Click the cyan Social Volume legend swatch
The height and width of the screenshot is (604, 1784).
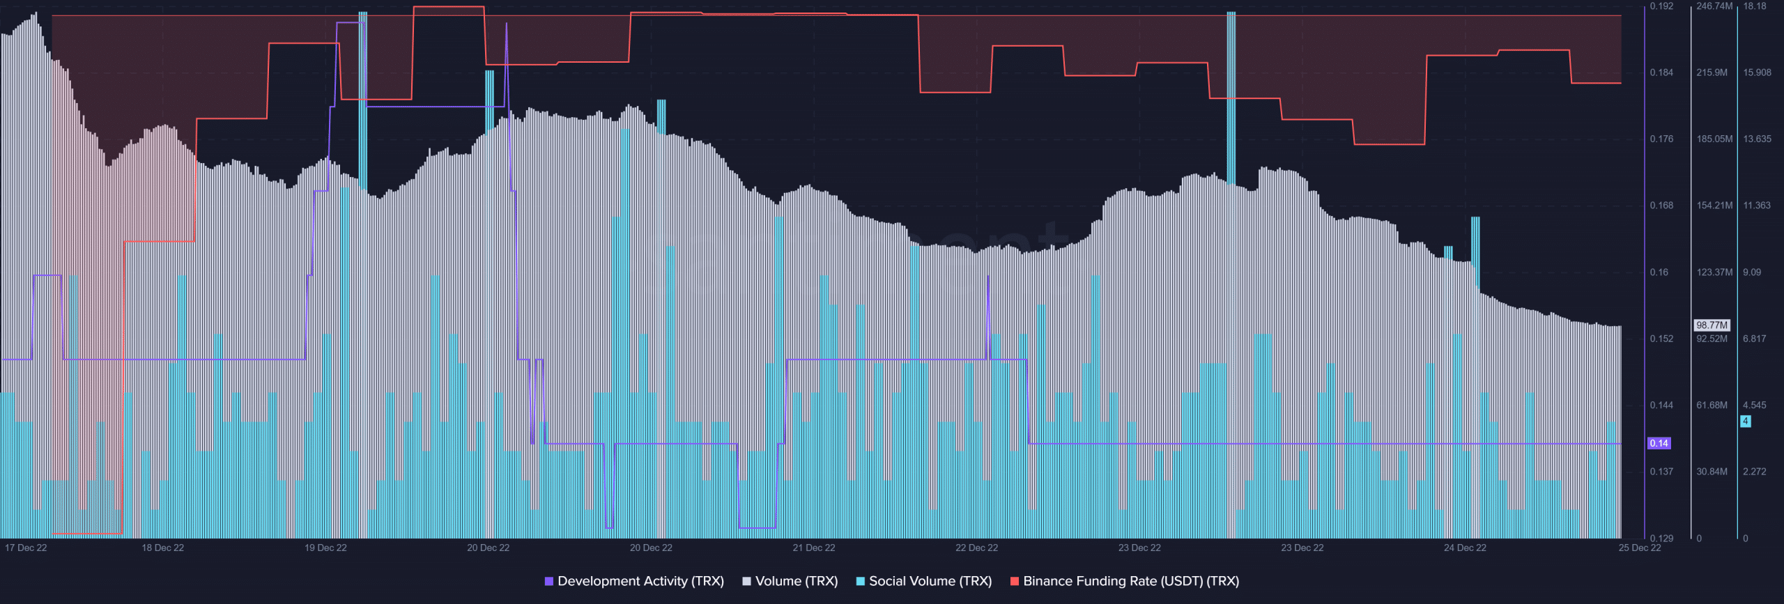pos(861,581)
